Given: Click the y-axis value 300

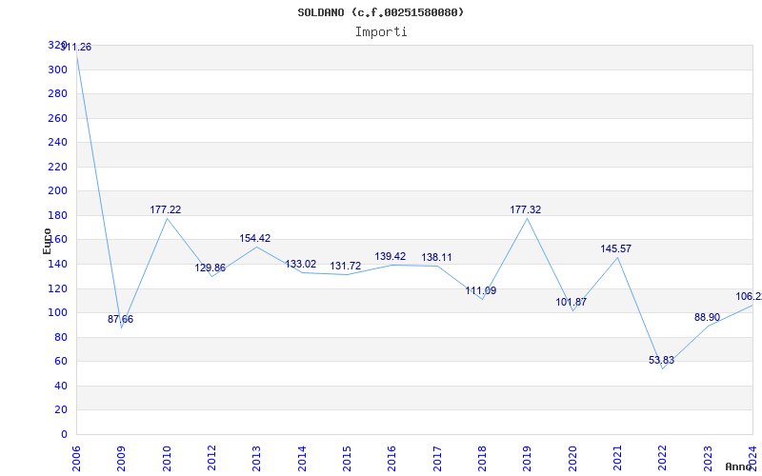Looking at the screenshot, I should [57, 69].
